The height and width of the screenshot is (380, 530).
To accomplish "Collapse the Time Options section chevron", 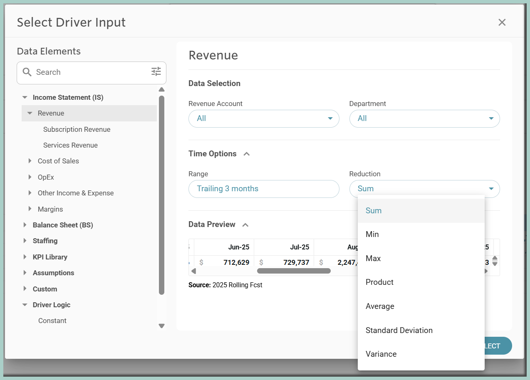I will [x=246, y=154].
